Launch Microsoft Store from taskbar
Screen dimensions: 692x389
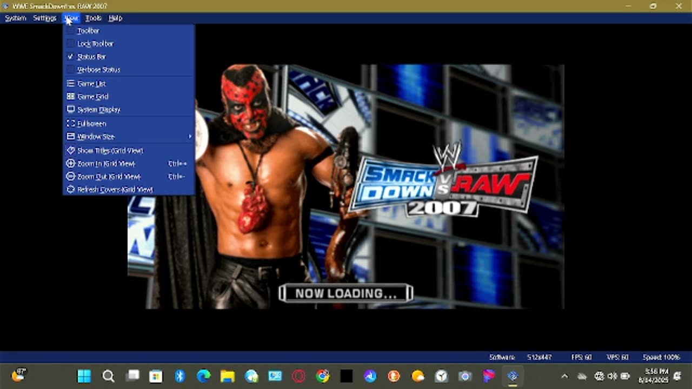click(156, 376)
